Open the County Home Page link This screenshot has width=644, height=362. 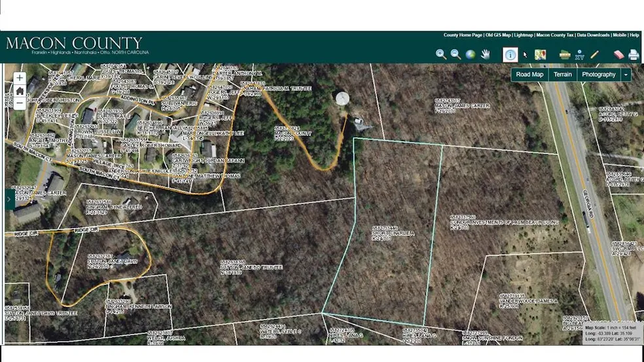(x=463, y=35)
